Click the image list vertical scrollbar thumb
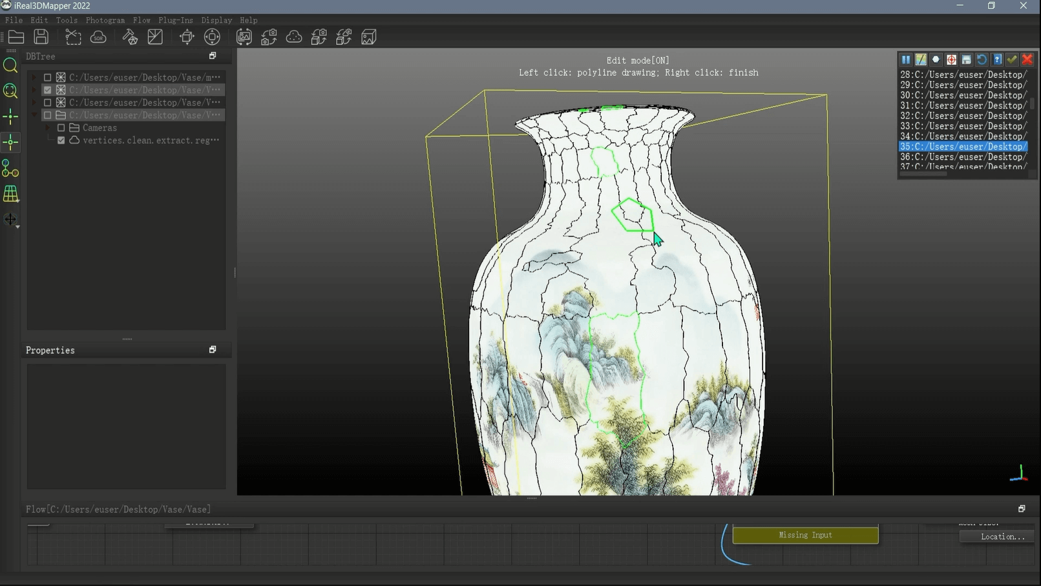 pos(1032,103)
